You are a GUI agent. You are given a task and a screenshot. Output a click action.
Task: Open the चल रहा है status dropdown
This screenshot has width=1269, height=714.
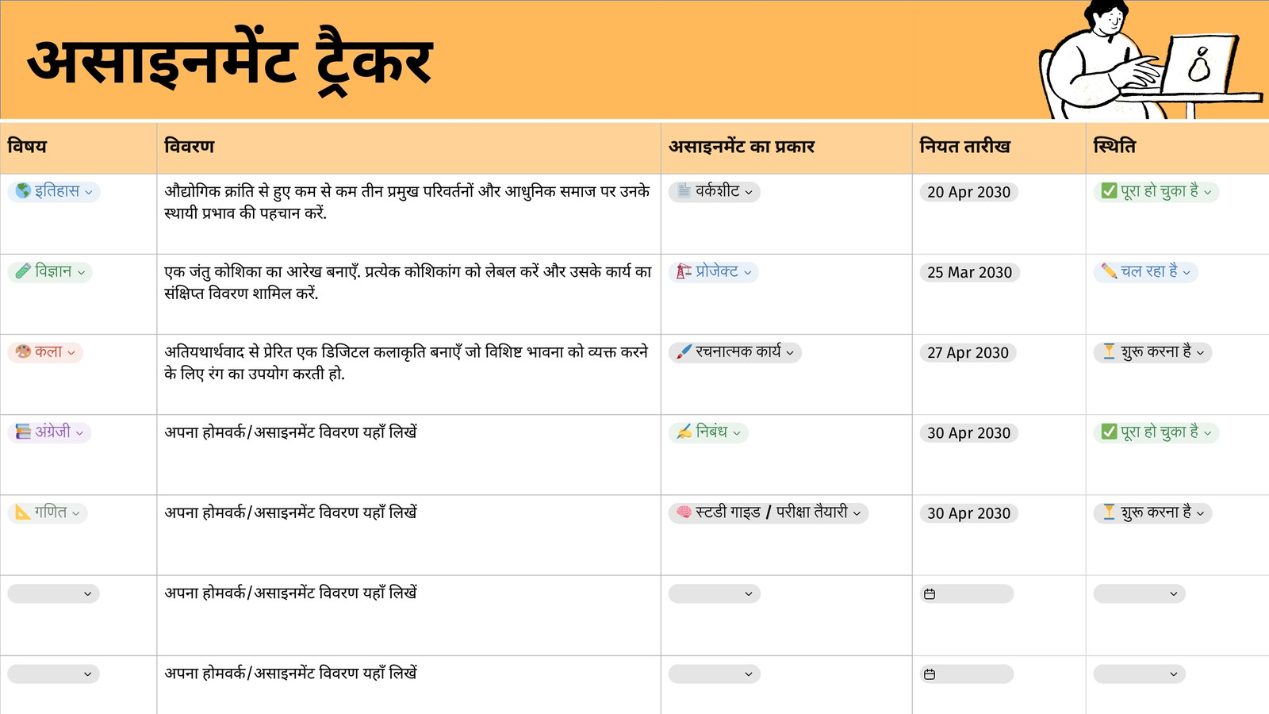click(1145, 271)
